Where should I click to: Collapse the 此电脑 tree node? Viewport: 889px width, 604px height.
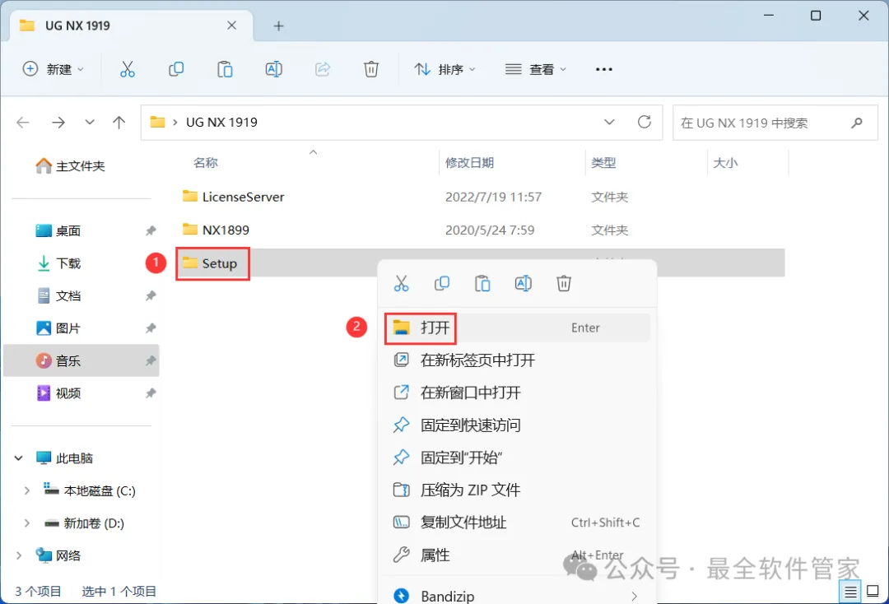click(19, 458)
